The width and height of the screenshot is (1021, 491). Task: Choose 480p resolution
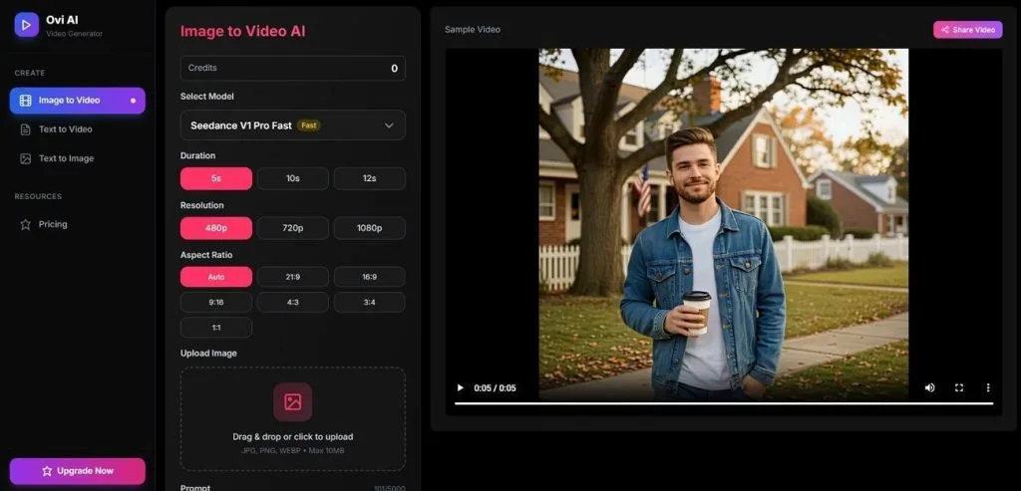pyautogui.click(x=216, y=228)
